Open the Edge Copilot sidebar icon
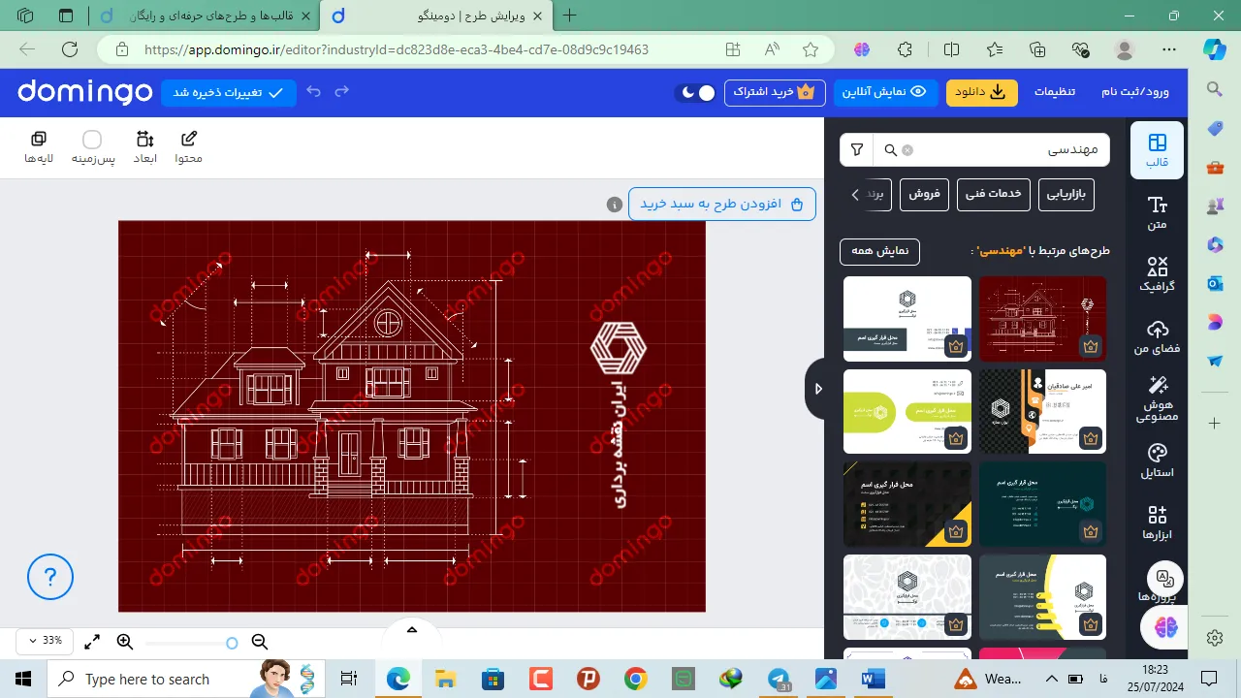This screenshot has height=698, width=1241. point(1215,48)
